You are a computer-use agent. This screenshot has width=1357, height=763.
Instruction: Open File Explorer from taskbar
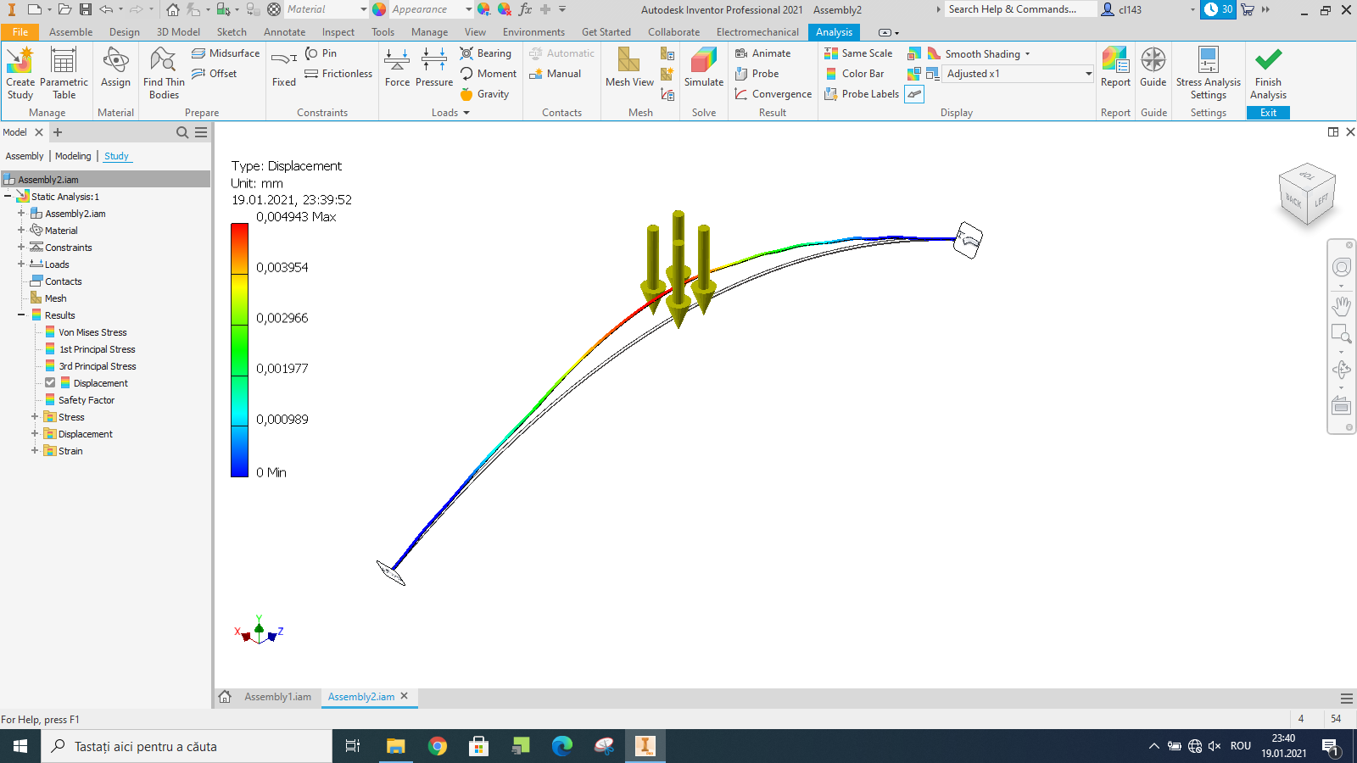pos(396,746)
